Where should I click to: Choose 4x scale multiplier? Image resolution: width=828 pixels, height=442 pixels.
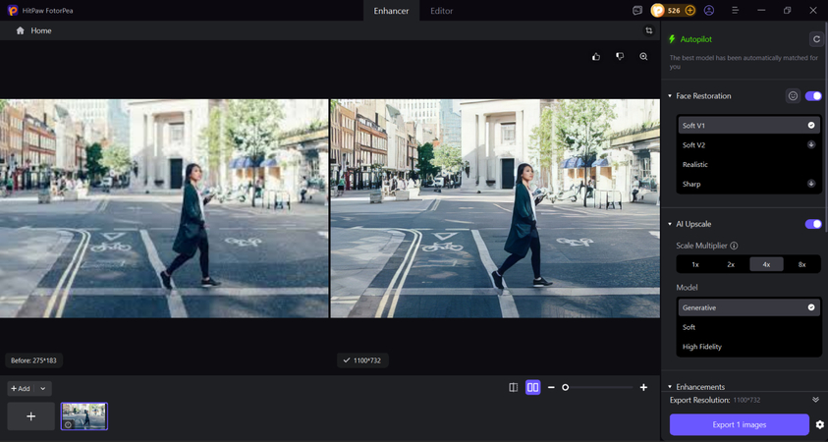(766, 264)
